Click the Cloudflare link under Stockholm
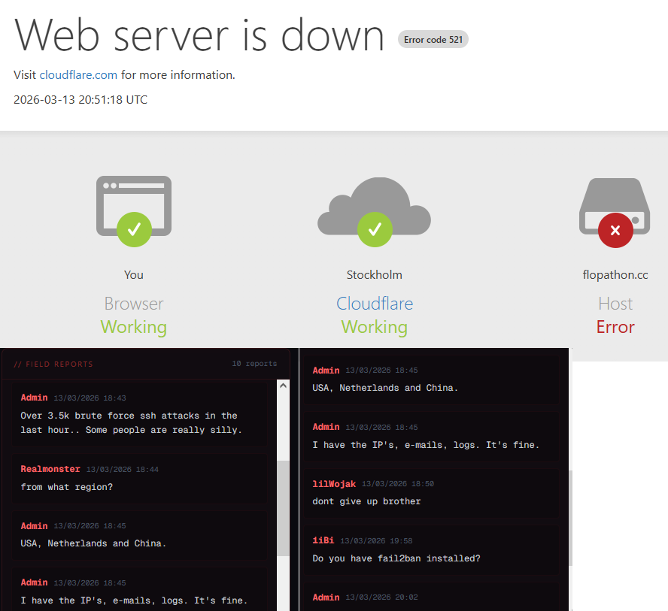The height and width of the screenshot is (611, 668). (375, 304)
